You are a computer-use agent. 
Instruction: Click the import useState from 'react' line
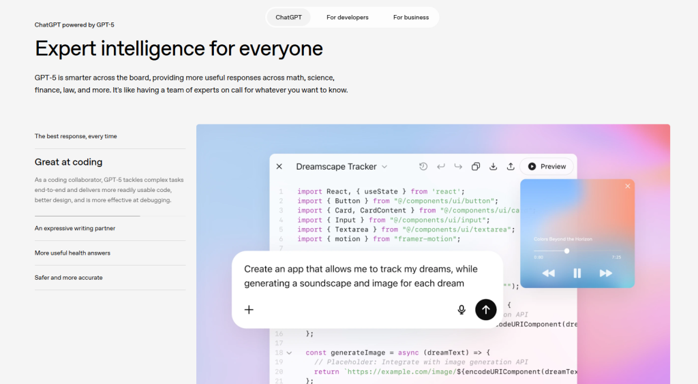(x=380, y=191)
